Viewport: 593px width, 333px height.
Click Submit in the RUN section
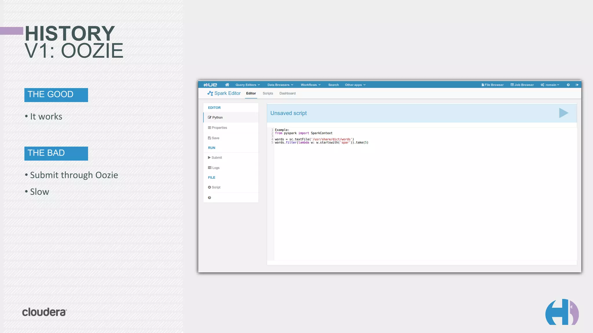coord(215,158)
